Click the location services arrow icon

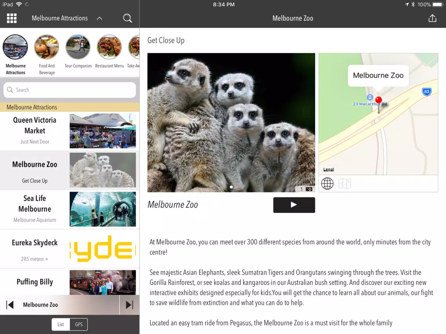pos(407,4)
